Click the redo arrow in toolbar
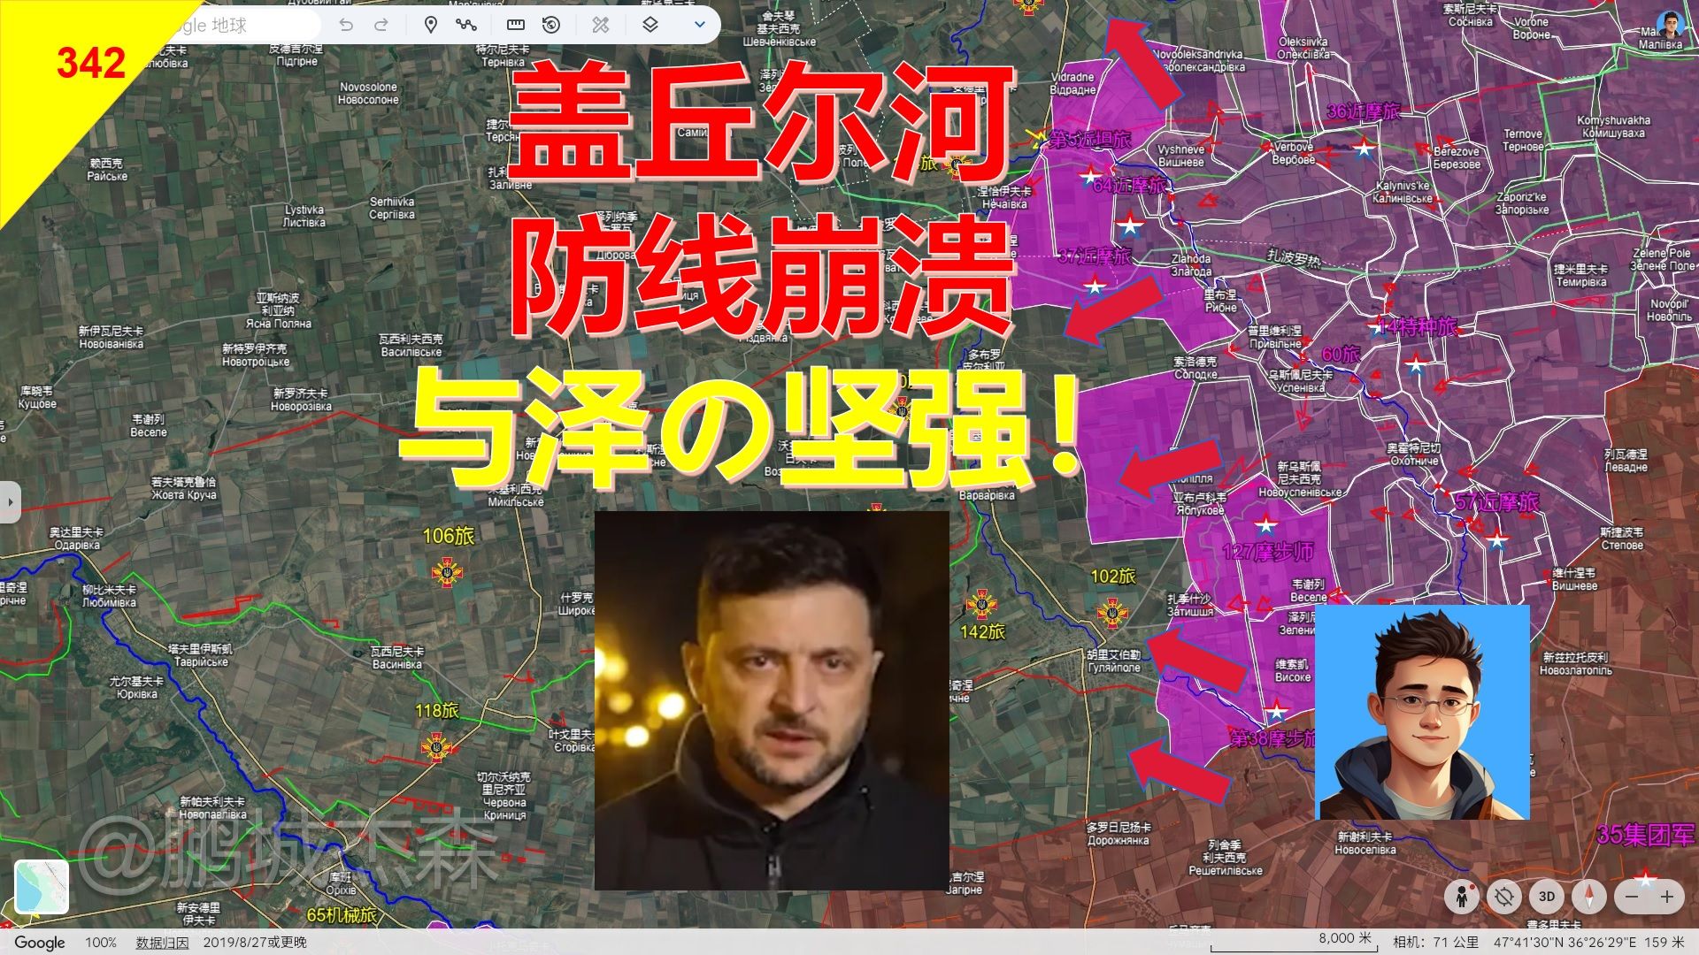The image size is (1699, 955). pos(381,25)
